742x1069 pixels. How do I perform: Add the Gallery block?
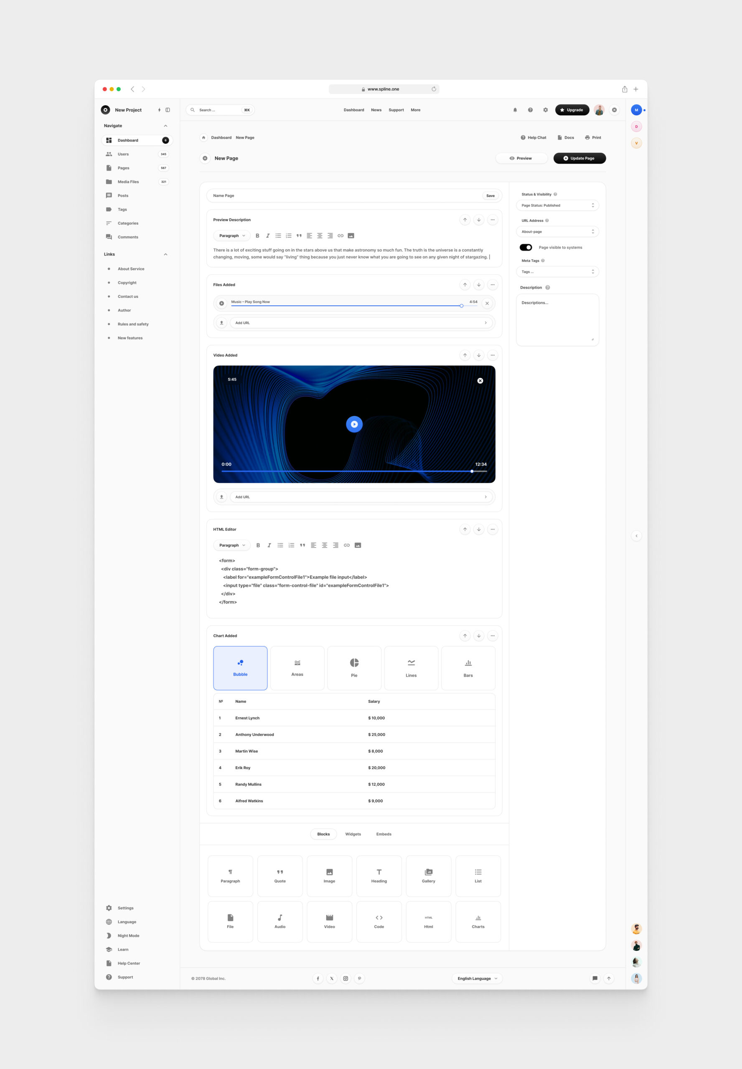click(x=429, y=876)
